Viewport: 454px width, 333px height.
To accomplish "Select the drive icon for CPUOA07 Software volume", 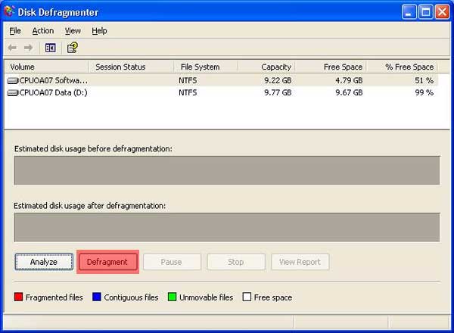I will point(13,80).
